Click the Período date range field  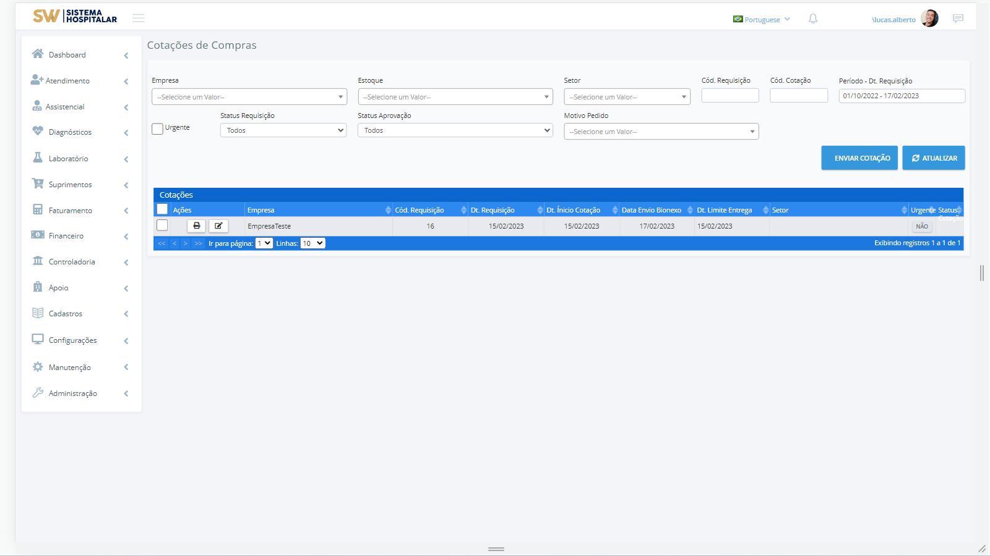[x=902, y=96]
